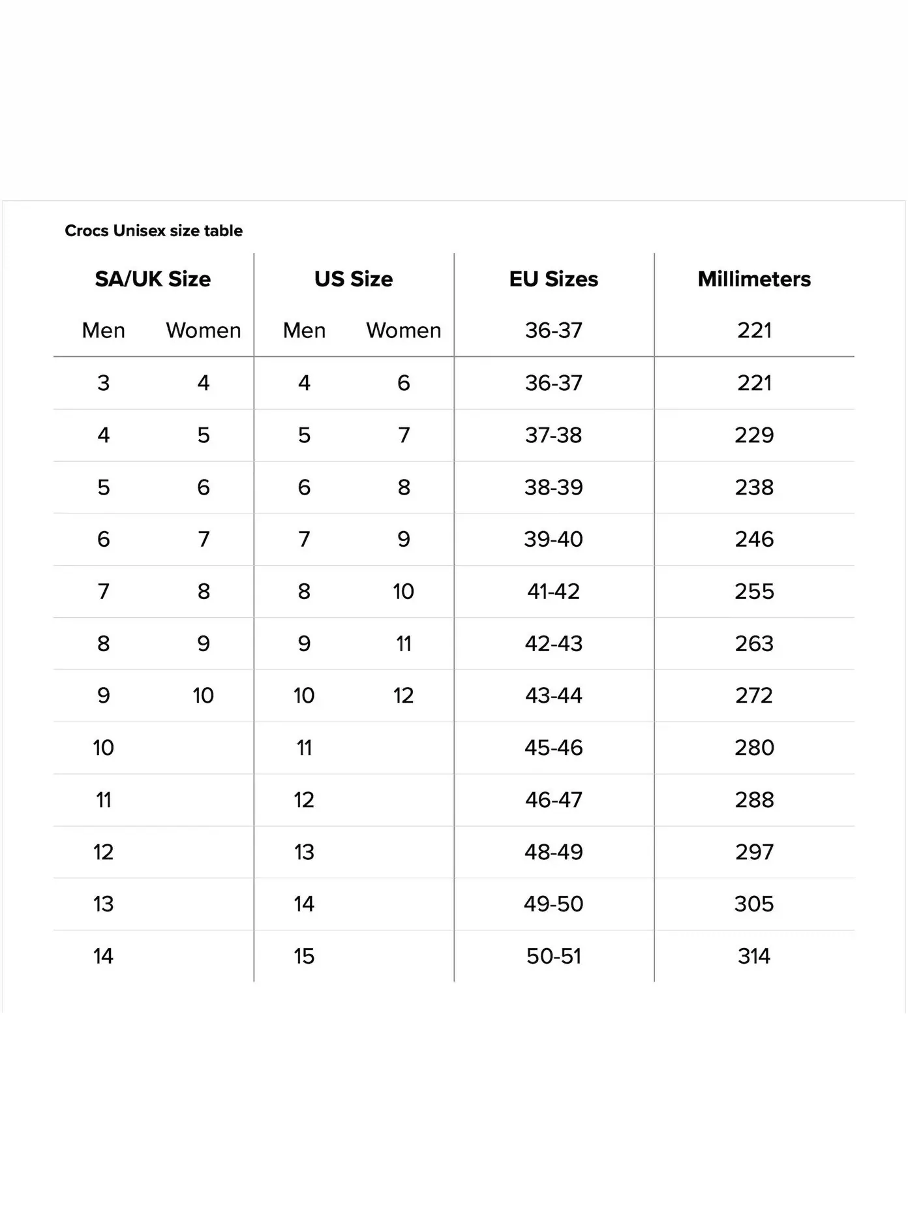Select the US Size column header
908x1211 pixels.
point(354,279)
